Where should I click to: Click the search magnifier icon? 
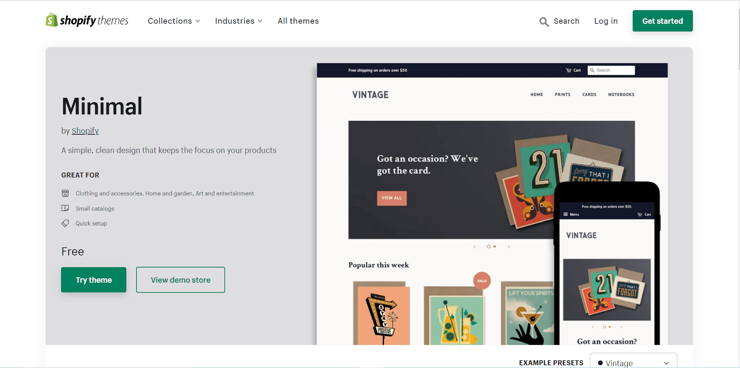pyautogui.click(x=544, y=22)
